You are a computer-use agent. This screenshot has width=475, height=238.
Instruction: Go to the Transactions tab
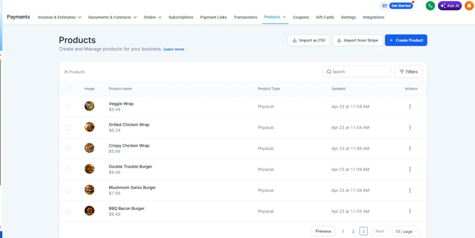point(245,17)
